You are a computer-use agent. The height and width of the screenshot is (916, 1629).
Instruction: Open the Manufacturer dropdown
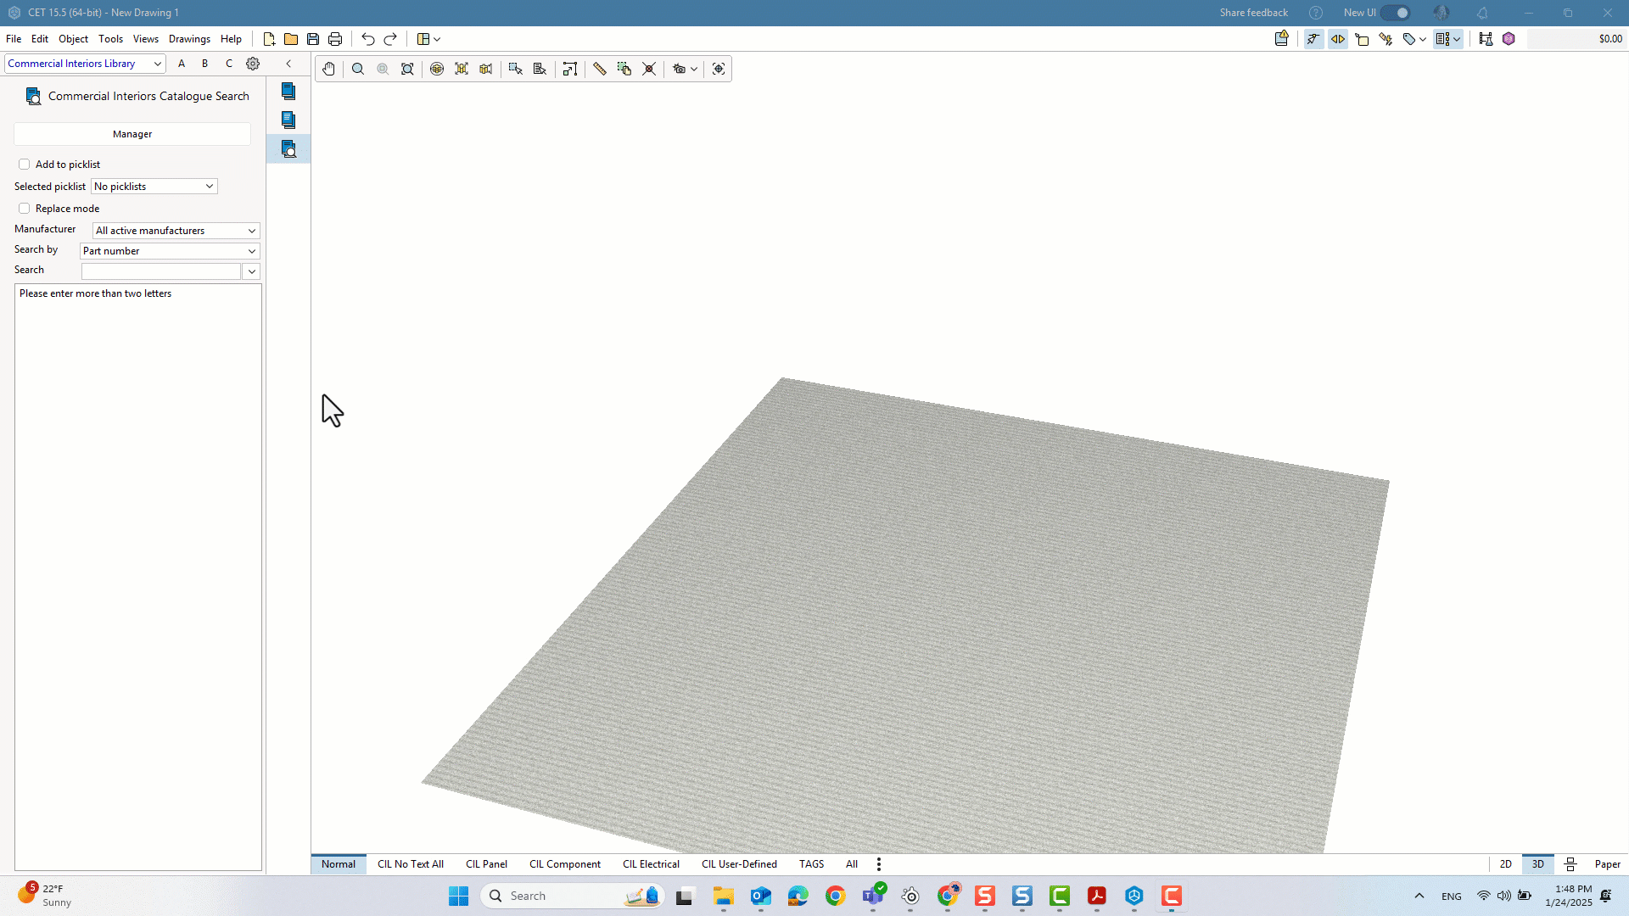tap(176, 231)
